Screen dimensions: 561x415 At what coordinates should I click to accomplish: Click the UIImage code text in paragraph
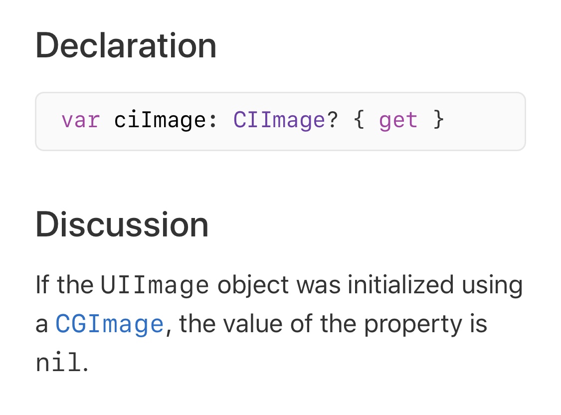point(155,285)
